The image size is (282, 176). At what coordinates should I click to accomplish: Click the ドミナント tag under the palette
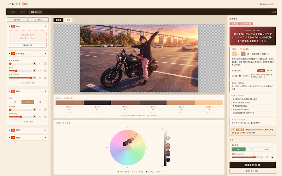coord(209,107)
